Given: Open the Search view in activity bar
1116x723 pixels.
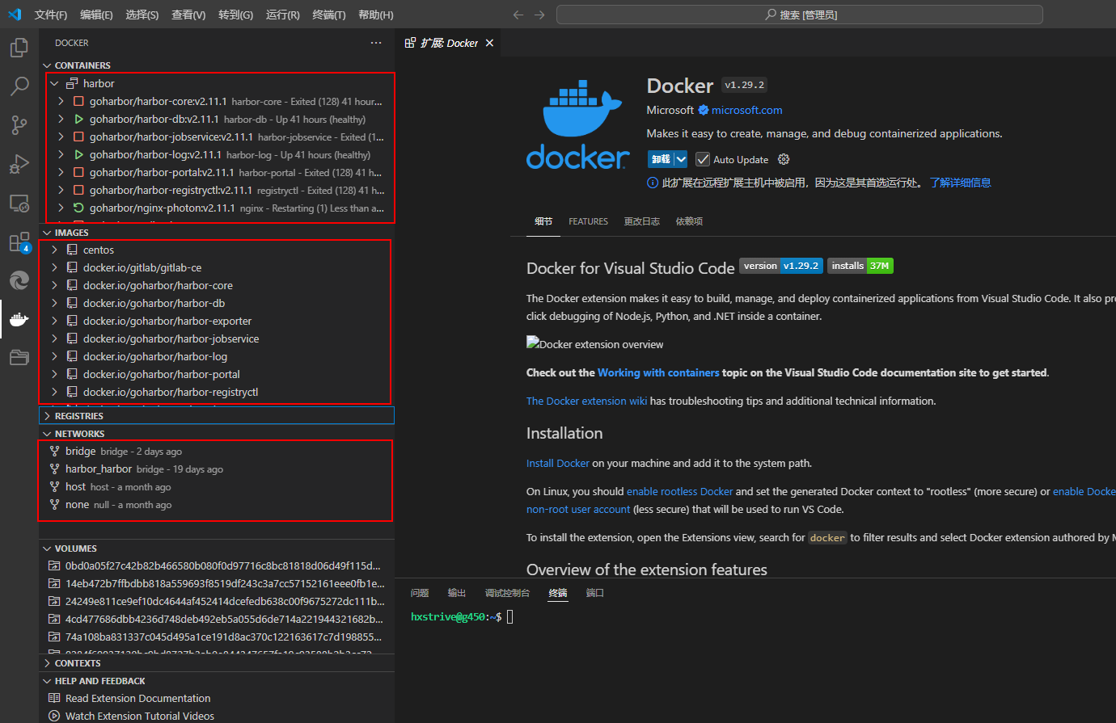Looking at the screenshot, I should point(19,86).
